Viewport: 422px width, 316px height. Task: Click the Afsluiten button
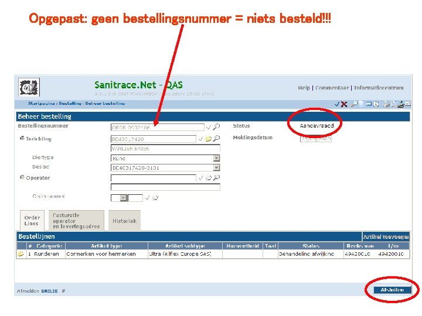392,290
